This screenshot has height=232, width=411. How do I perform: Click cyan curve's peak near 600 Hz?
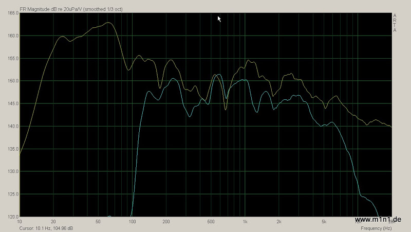[219, 75]
